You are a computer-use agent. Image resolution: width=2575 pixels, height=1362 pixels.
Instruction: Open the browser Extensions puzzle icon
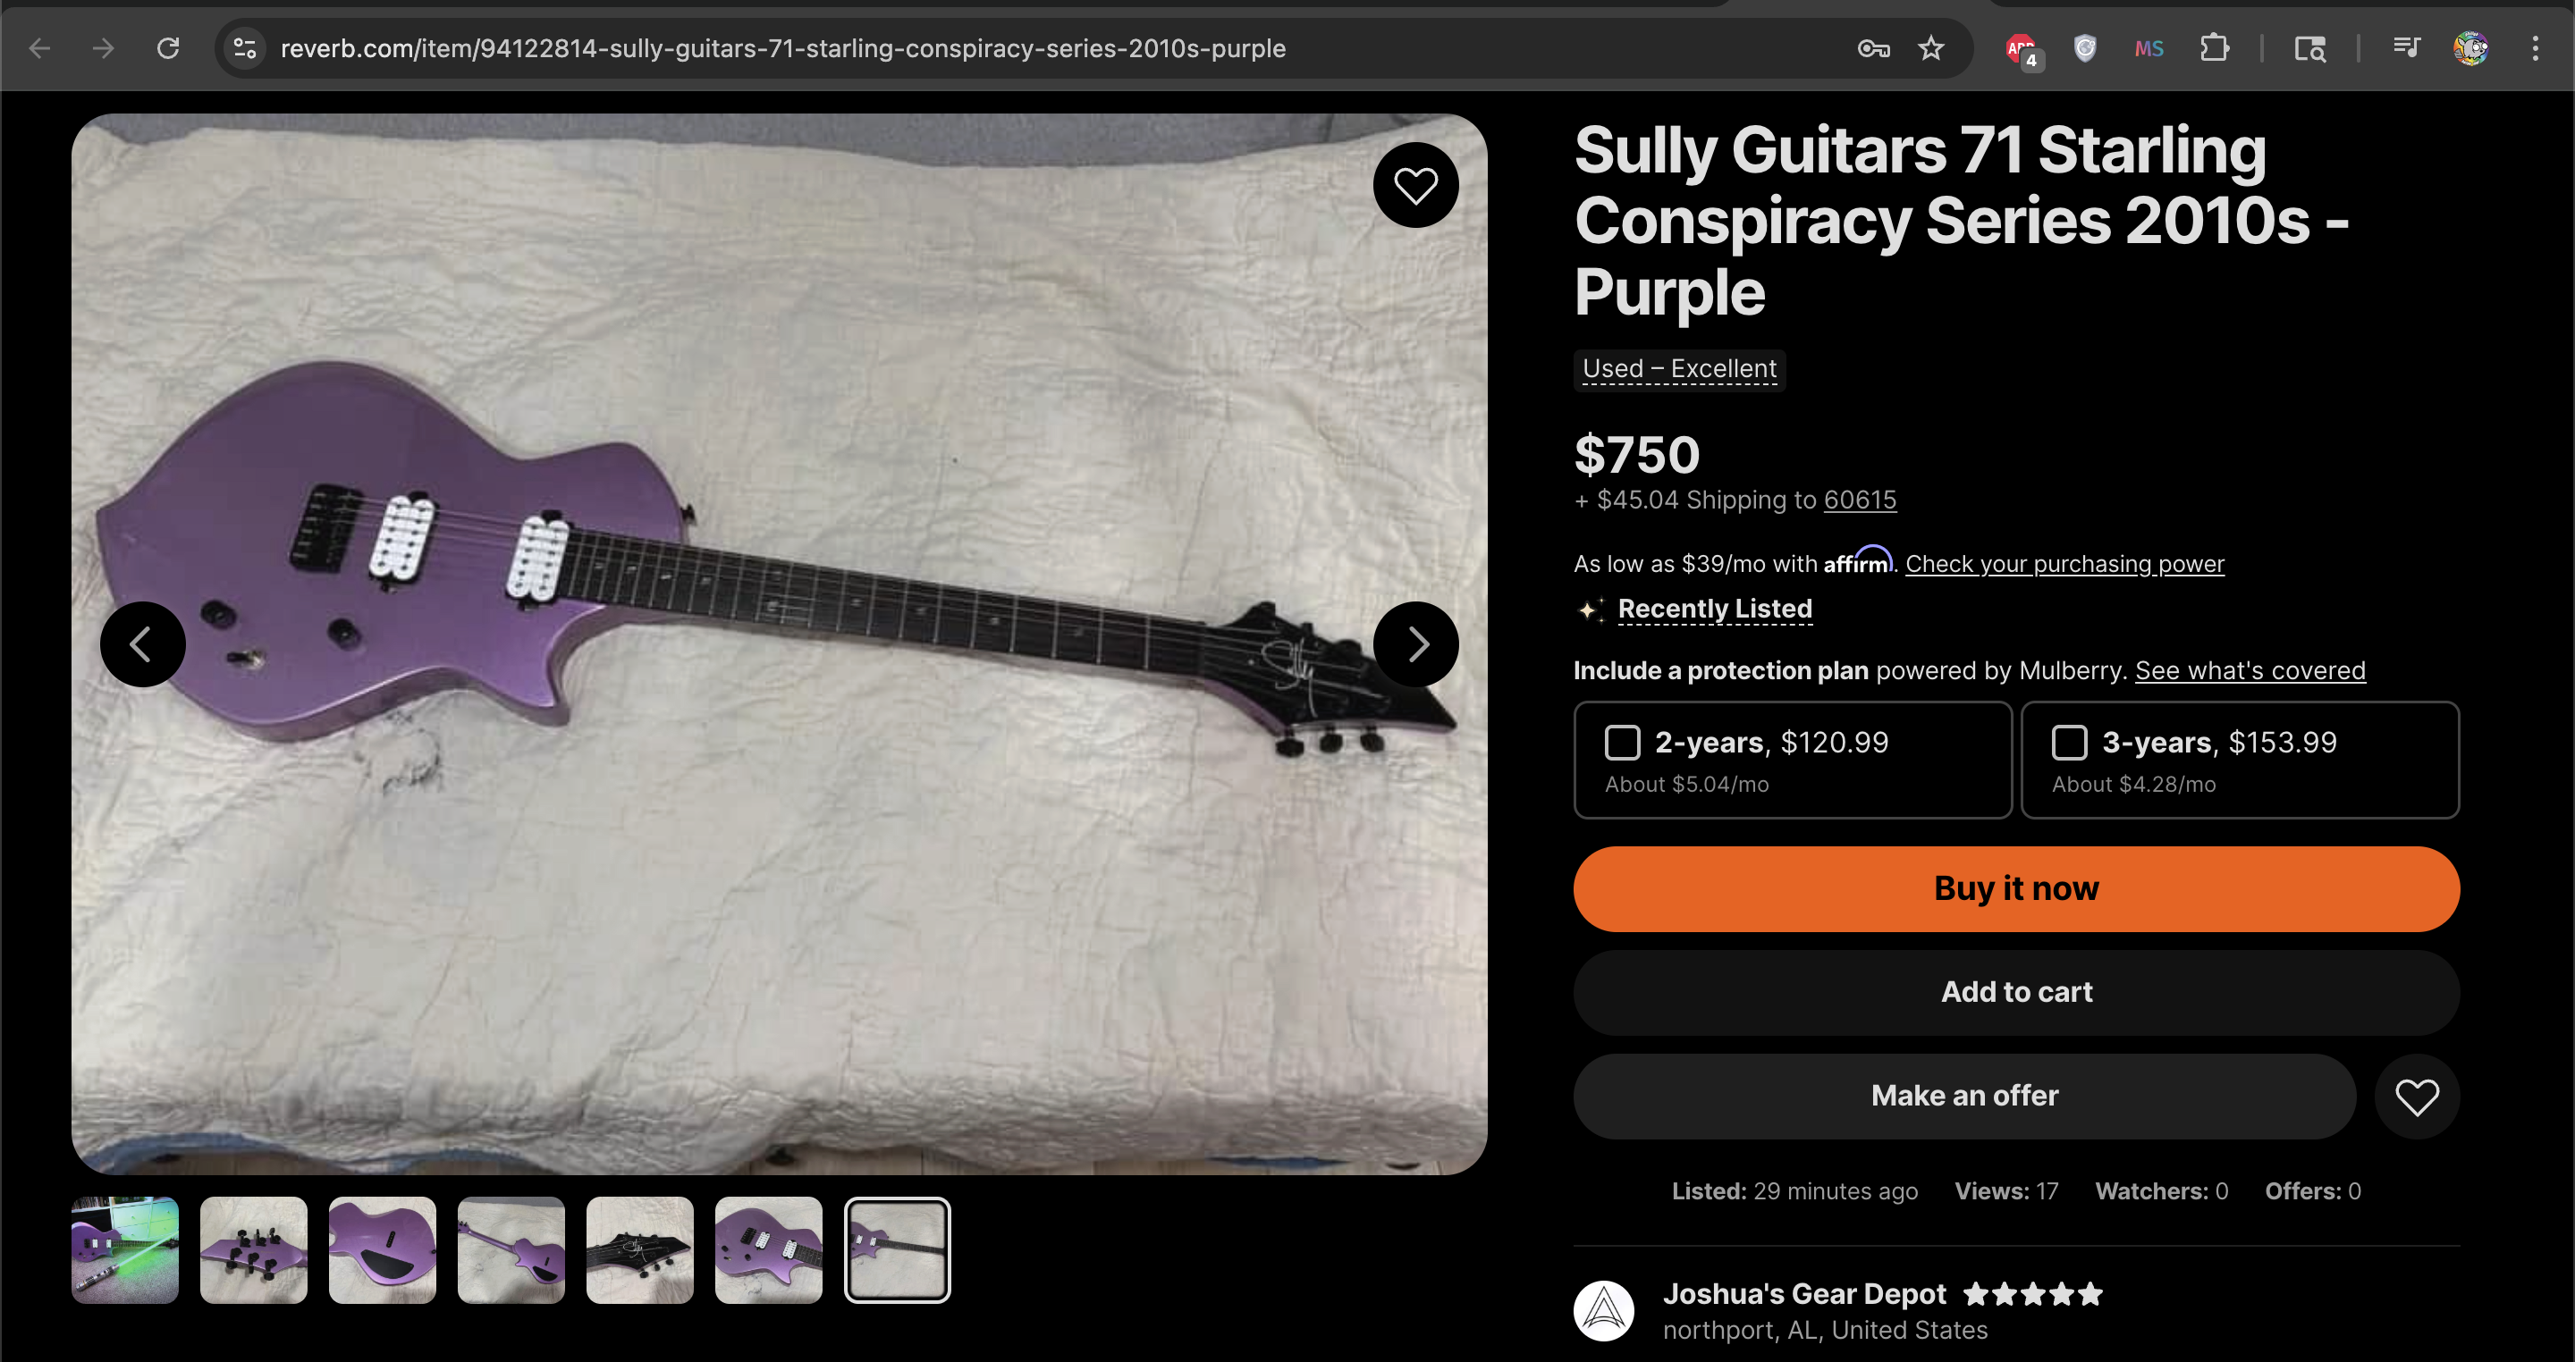click(2214, 48)
